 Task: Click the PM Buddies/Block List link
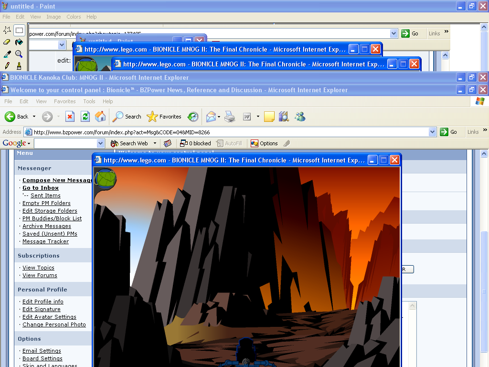coord(52,218)
